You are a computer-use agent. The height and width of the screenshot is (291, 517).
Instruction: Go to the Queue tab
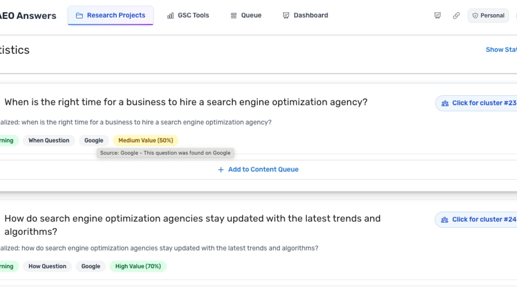tap(251, 15)
